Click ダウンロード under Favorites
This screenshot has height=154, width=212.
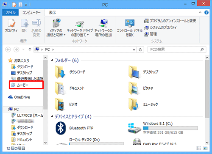pos(22,67)
